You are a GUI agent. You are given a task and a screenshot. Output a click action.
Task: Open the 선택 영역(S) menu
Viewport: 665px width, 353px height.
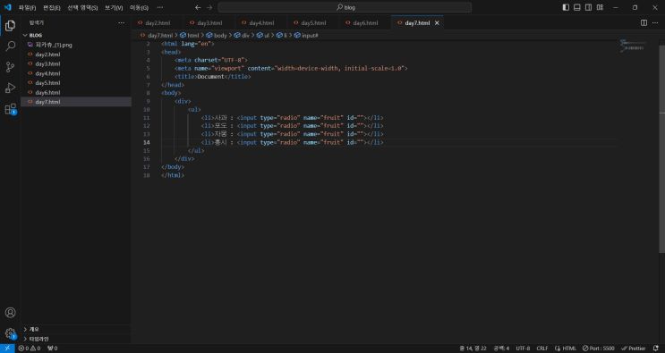(82, 8)
